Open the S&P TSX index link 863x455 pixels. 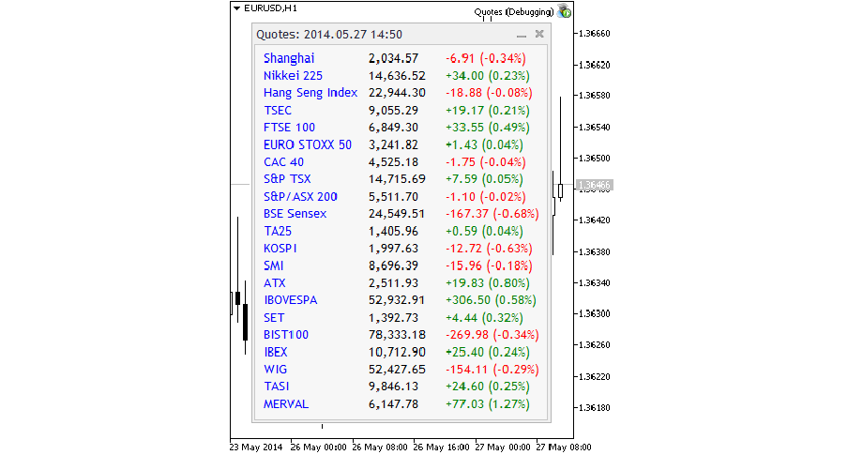287,179
